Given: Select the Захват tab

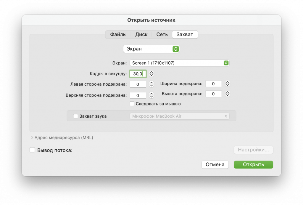Looking at the screenshot, I should click(x=185, y=34).
